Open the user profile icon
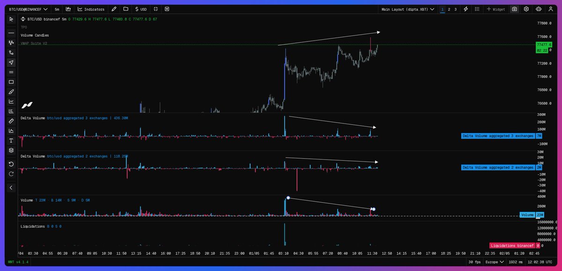This screenshot has height=271, width=562. tap(550, 9)
